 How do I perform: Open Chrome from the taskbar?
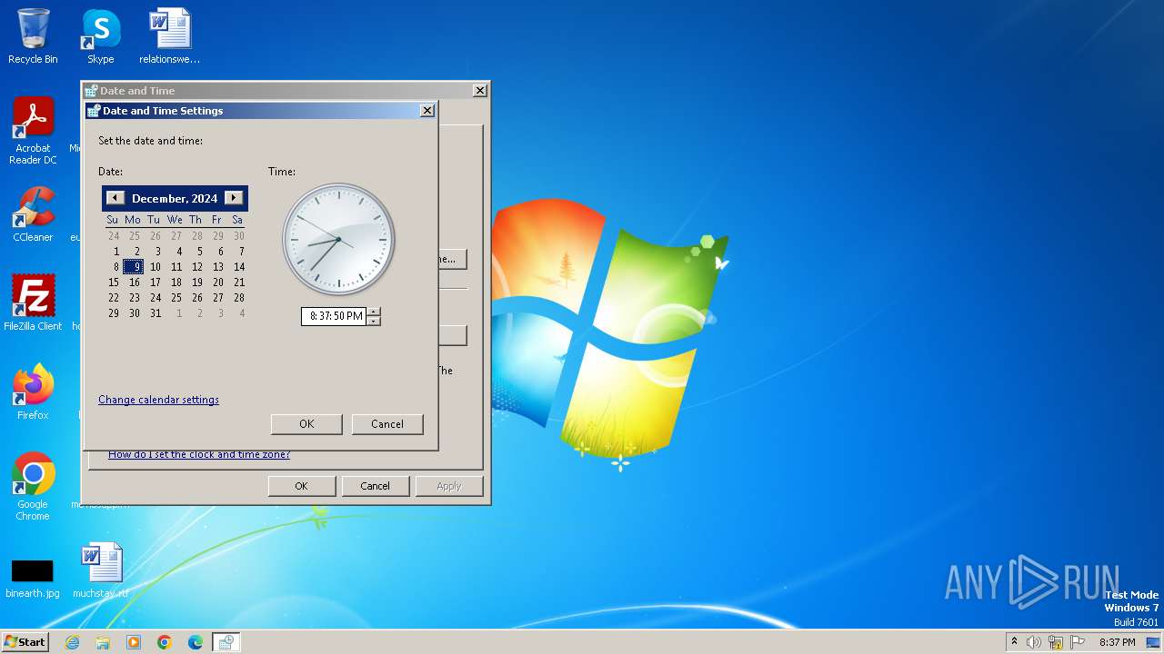(165, 642)
